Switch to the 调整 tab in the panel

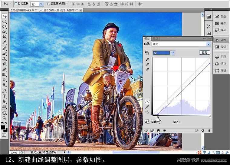[x=147, y=39]
